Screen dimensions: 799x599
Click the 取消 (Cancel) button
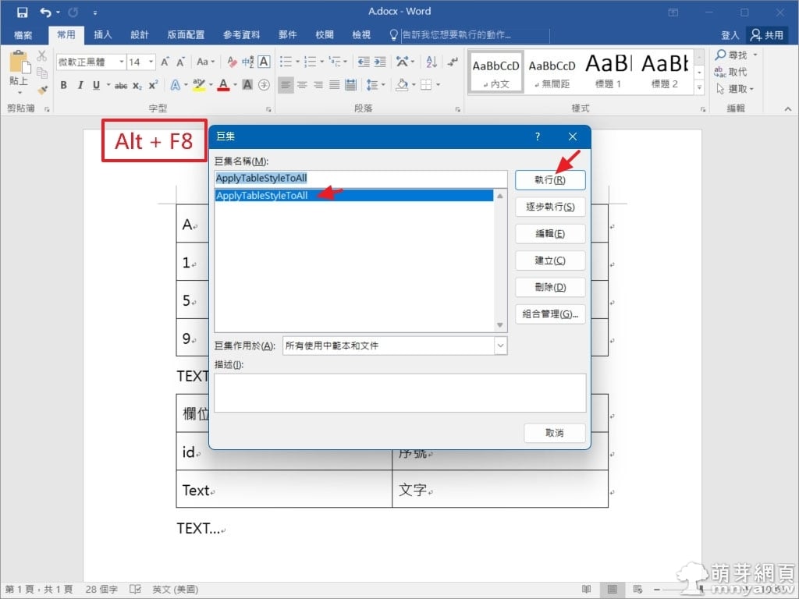pos(554,433)
